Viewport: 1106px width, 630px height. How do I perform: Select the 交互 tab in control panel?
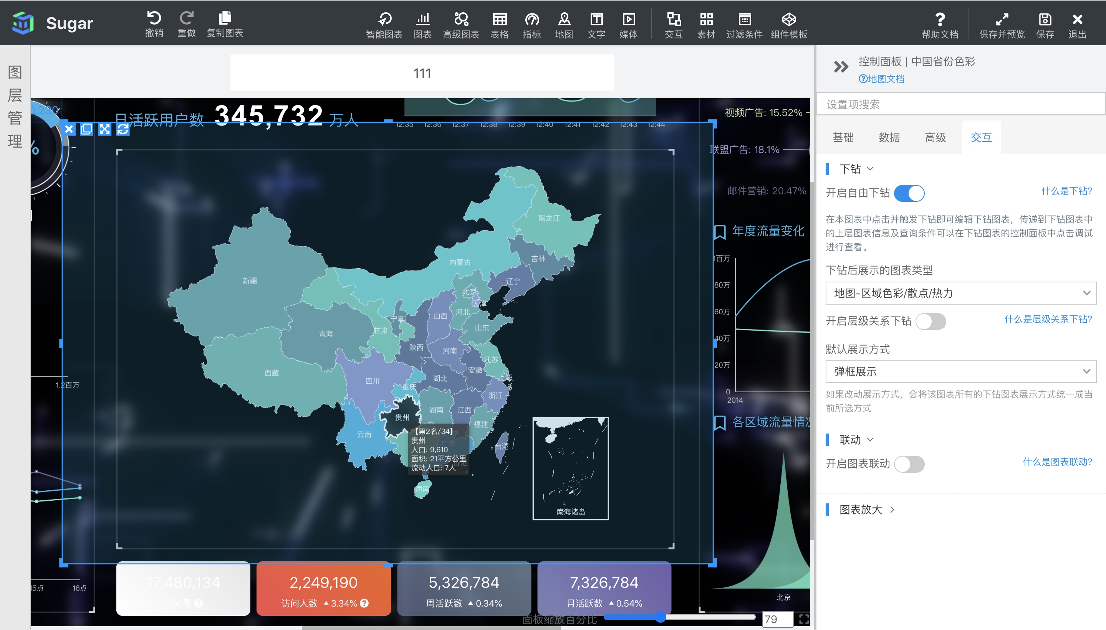click(981, 138)
